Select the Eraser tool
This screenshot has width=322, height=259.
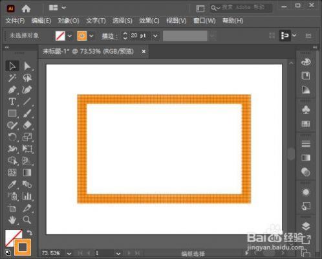(x=27, y=125)
